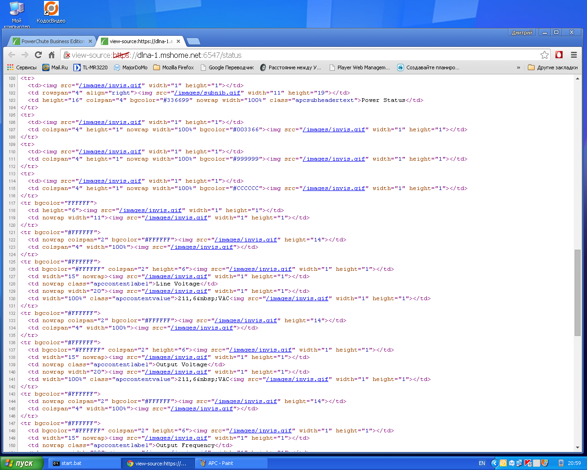Open the Сервисы apps shortcut

click(22, 67)
